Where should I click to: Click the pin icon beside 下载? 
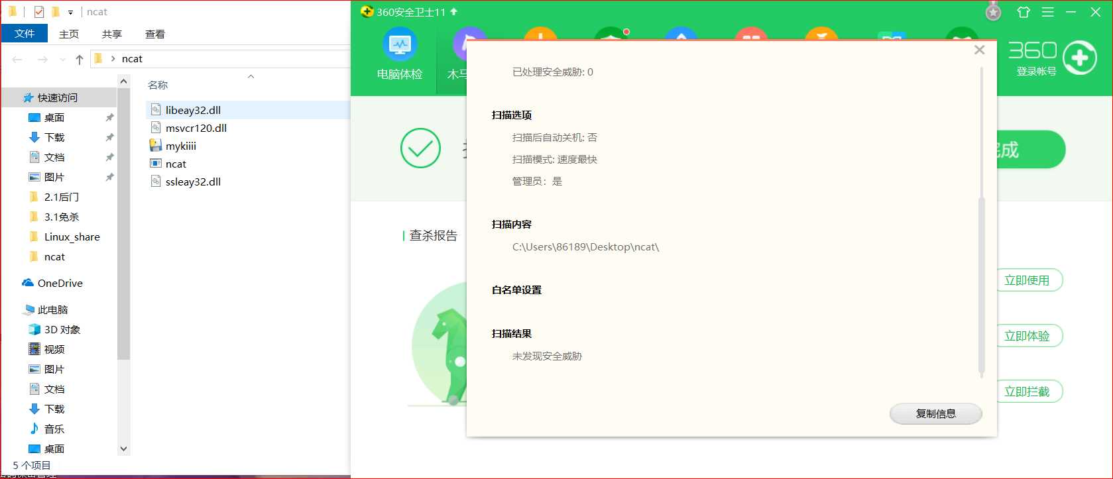click(x=109, y=137)
